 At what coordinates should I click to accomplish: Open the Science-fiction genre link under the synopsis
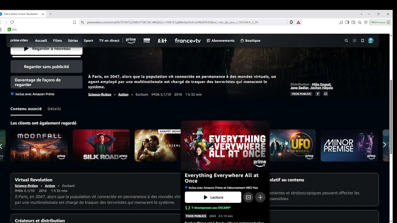pyautogui.click(x=100, y=94)
